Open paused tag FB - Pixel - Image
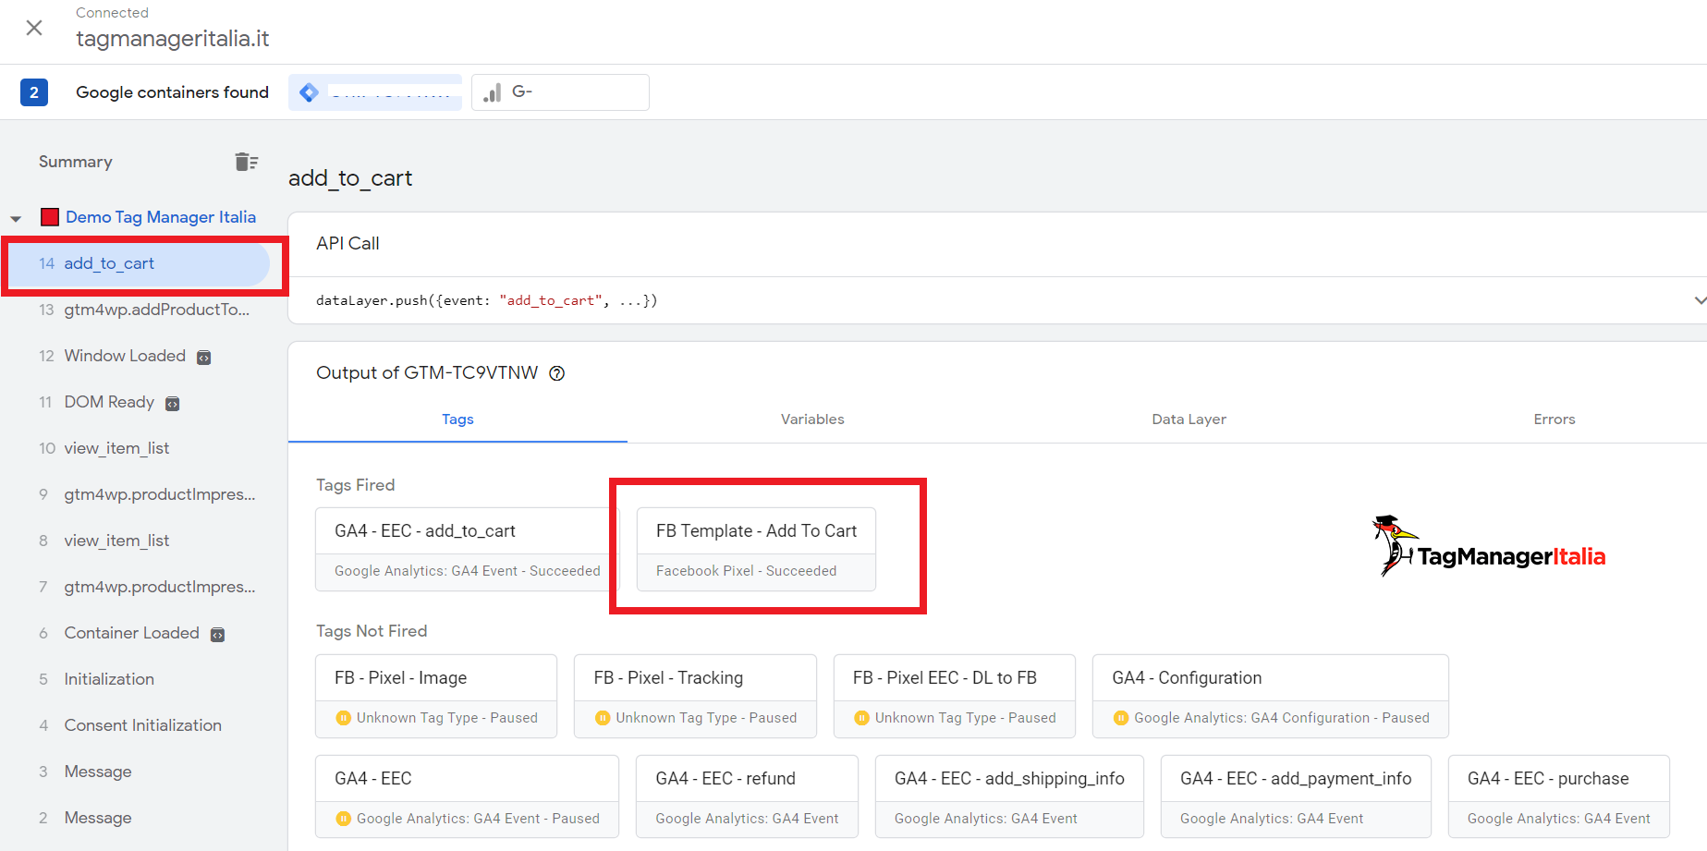Image resolution: width=1707 pixels, height=851 pixels. click(436, 696)
